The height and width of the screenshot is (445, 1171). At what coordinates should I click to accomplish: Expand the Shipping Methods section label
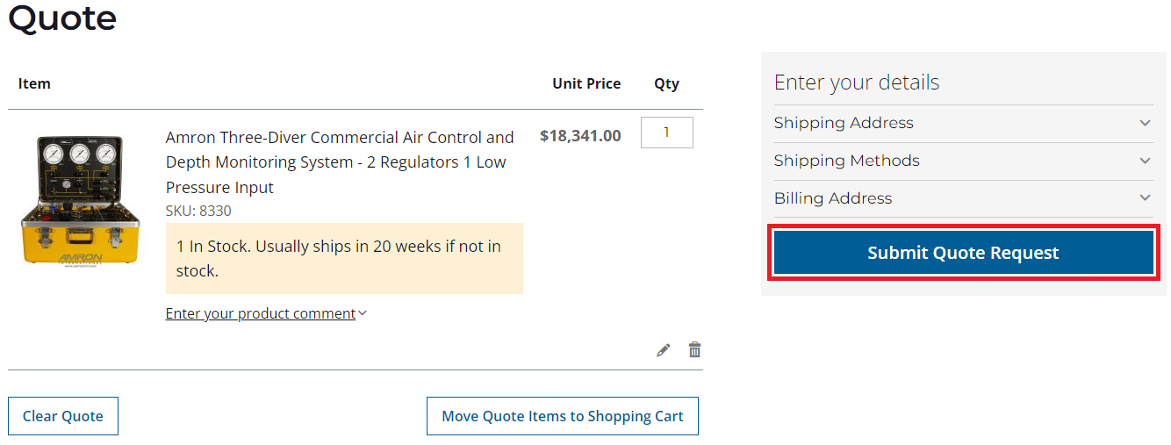pyautogui.click(x=846, y=161)
